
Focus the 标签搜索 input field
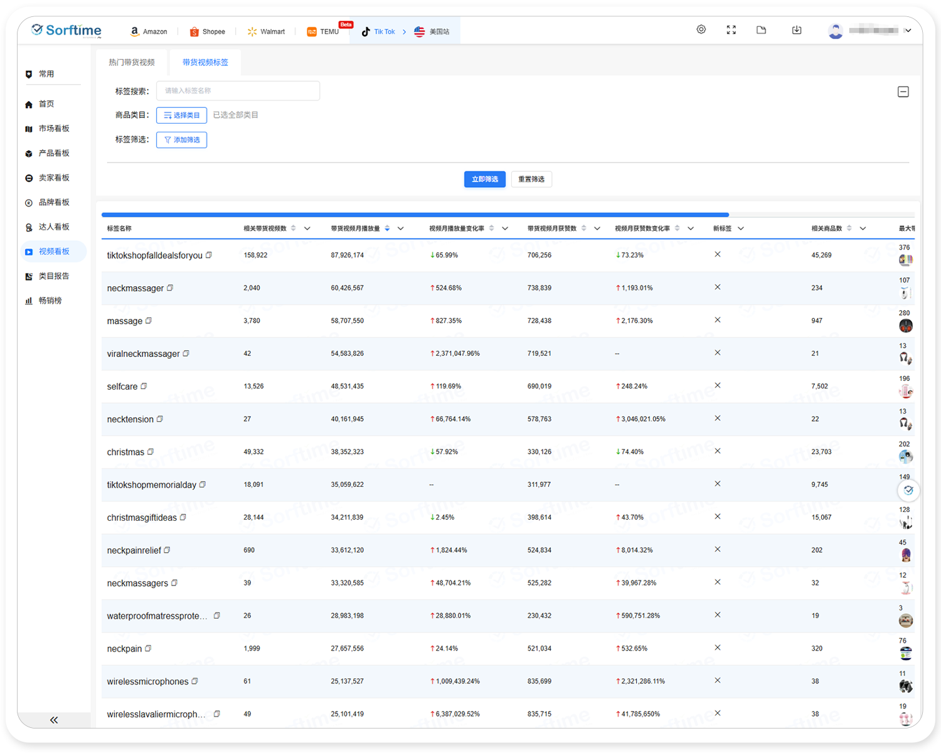238,91
